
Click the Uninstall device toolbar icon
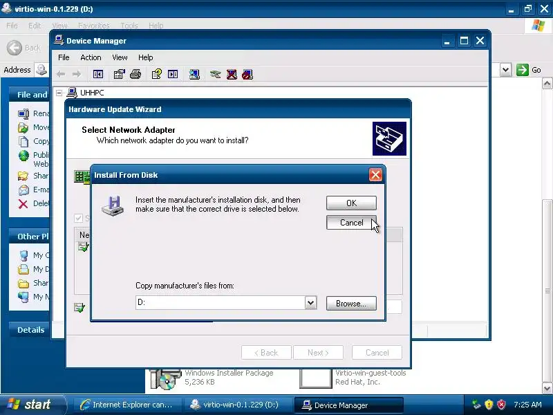coord(232,74)
